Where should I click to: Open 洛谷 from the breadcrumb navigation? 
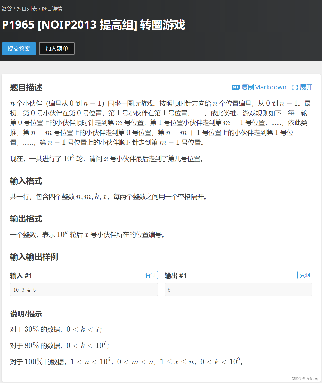point(7,9)
